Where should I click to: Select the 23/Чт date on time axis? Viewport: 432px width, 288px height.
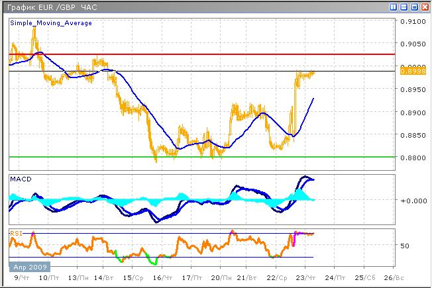305,278
